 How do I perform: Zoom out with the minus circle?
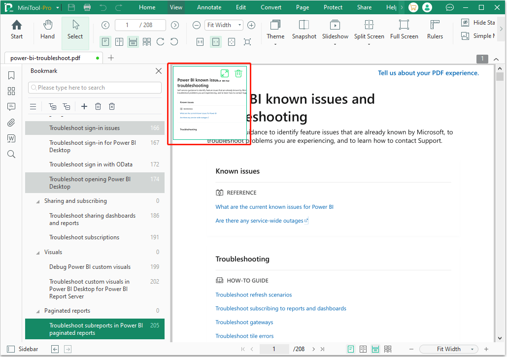[x=197, y=25]
